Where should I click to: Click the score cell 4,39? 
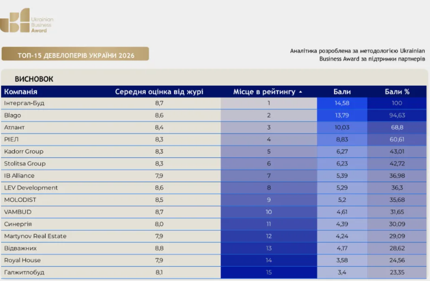pos(342,224)
